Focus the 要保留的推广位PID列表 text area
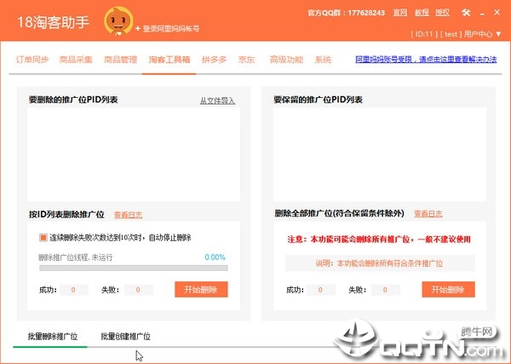 pos(380,154)
